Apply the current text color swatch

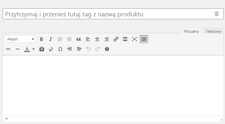(27, 49)
